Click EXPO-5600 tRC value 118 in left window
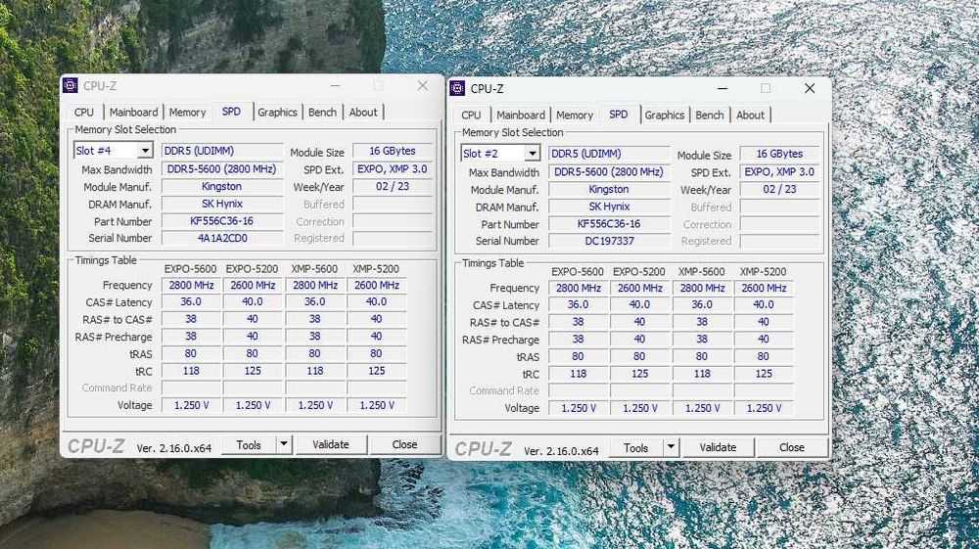Image resolution: width=979 pixels, height=549 pixels. [191, 371]
